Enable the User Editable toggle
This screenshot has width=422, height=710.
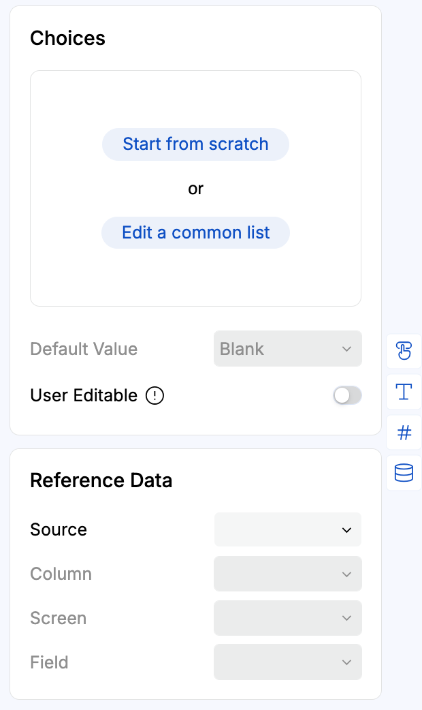[347, 395]
